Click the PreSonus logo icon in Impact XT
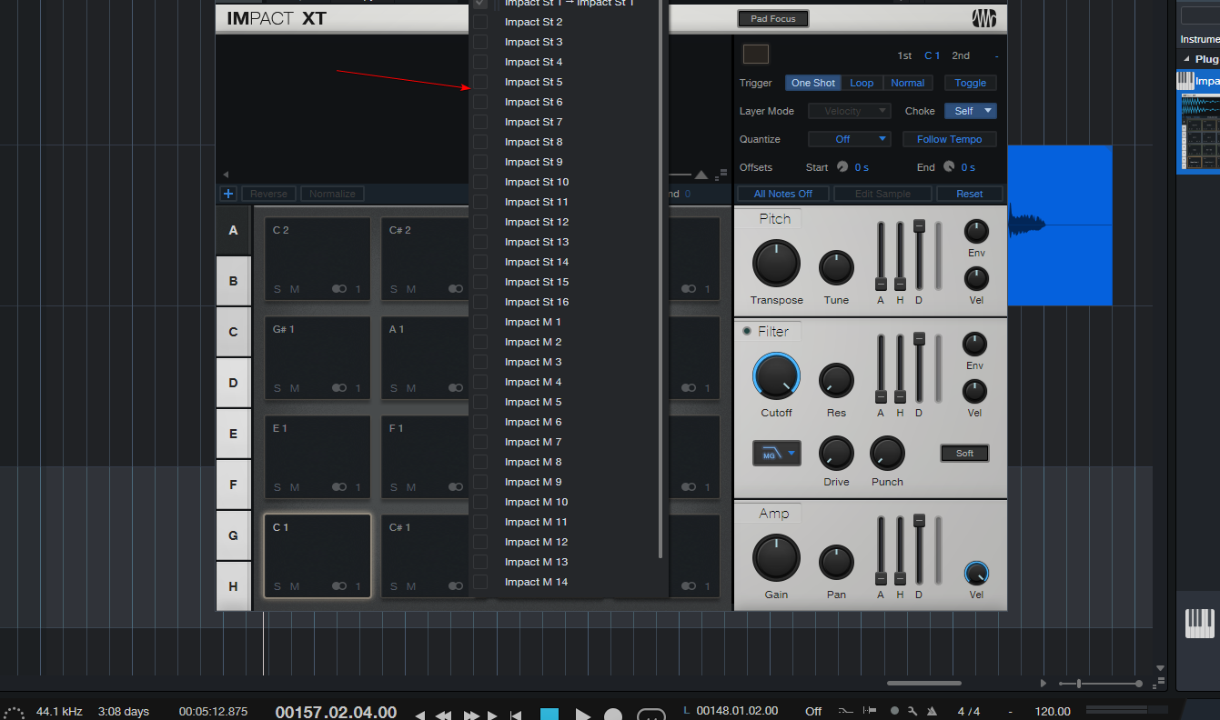Screen dimensions: 1220x720 (983, 18)
